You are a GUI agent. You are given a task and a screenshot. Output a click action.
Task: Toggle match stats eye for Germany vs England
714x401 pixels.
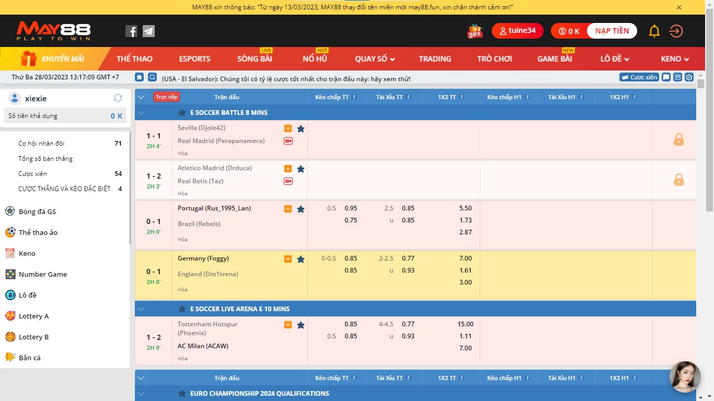click(x=288, y=259)
